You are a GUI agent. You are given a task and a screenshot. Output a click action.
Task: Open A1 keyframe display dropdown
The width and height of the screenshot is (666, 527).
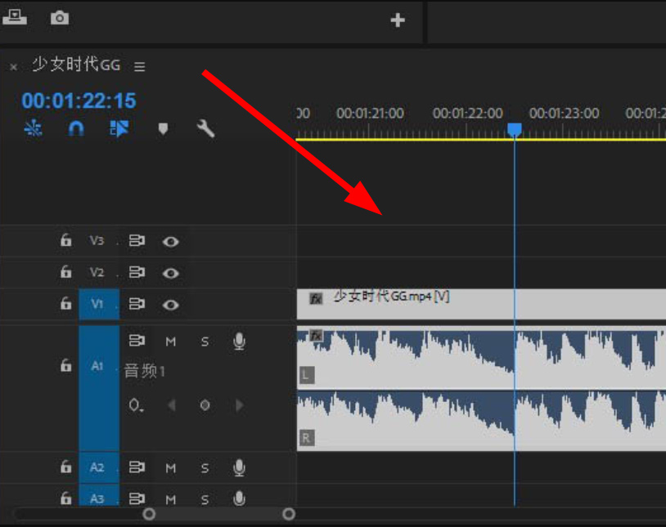[x=136, y=405]
